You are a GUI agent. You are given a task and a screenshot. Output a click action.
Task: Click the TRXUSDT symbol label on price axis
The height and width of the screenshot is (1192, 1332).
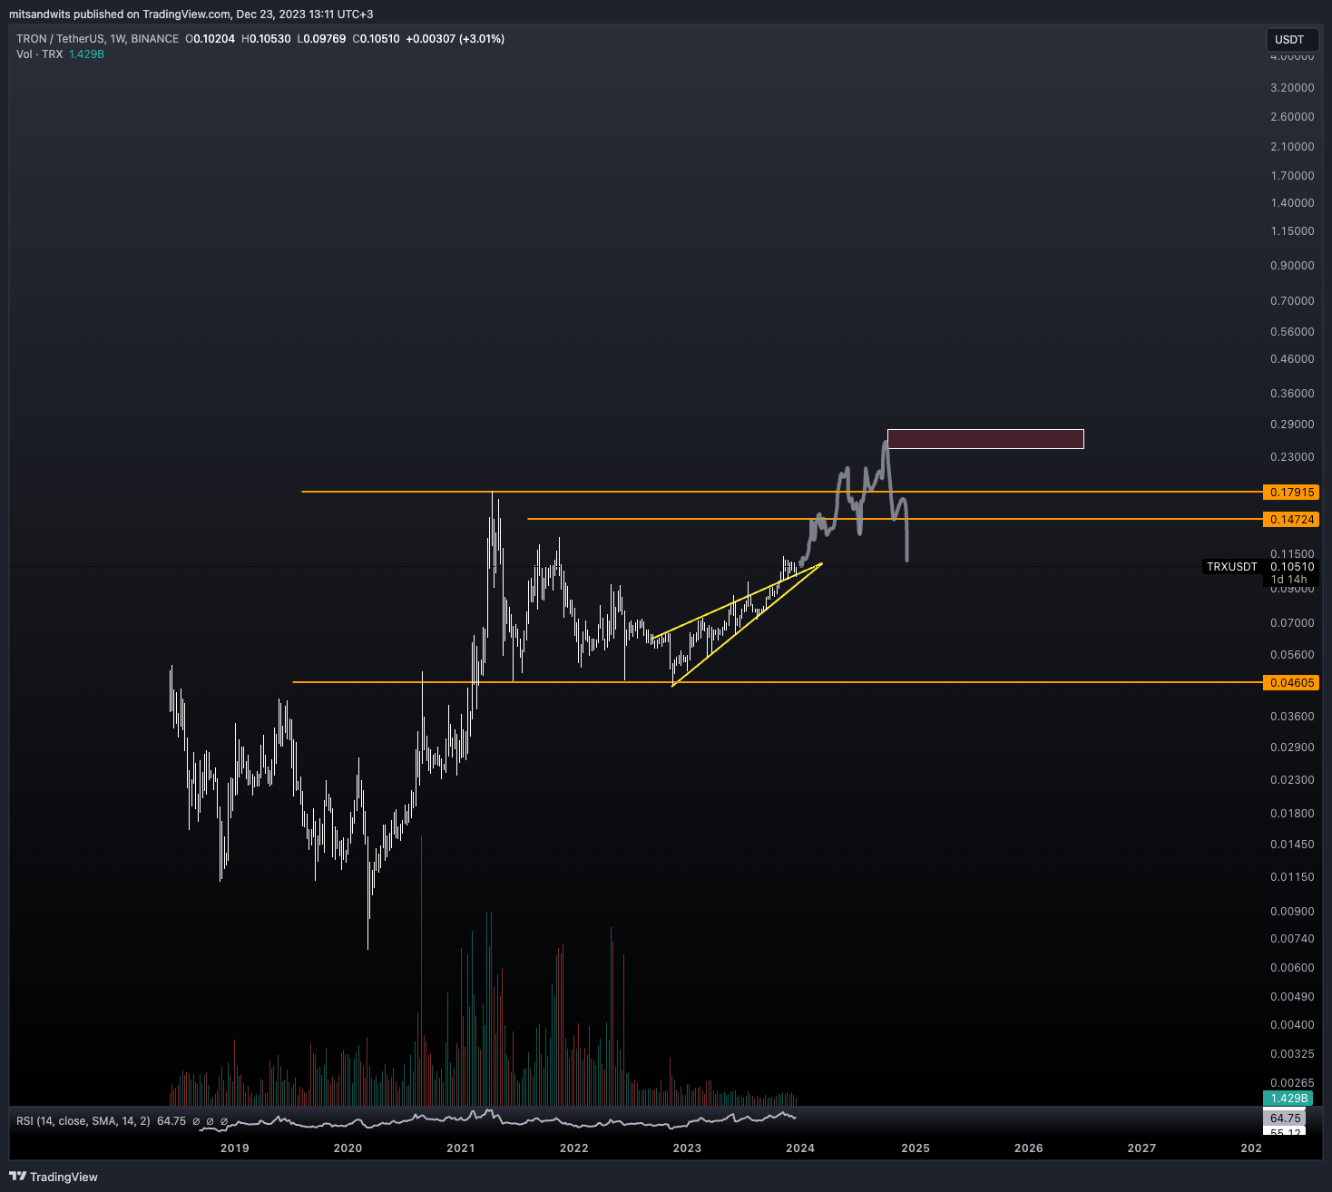(1232, 567)
